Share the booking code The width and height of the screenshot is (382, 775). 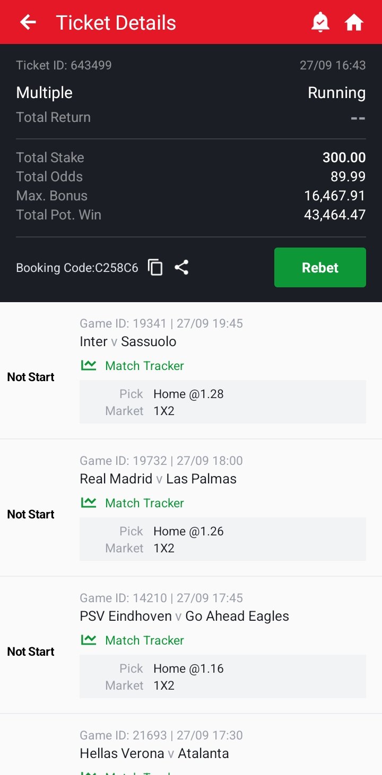click(x=181, y=268)
